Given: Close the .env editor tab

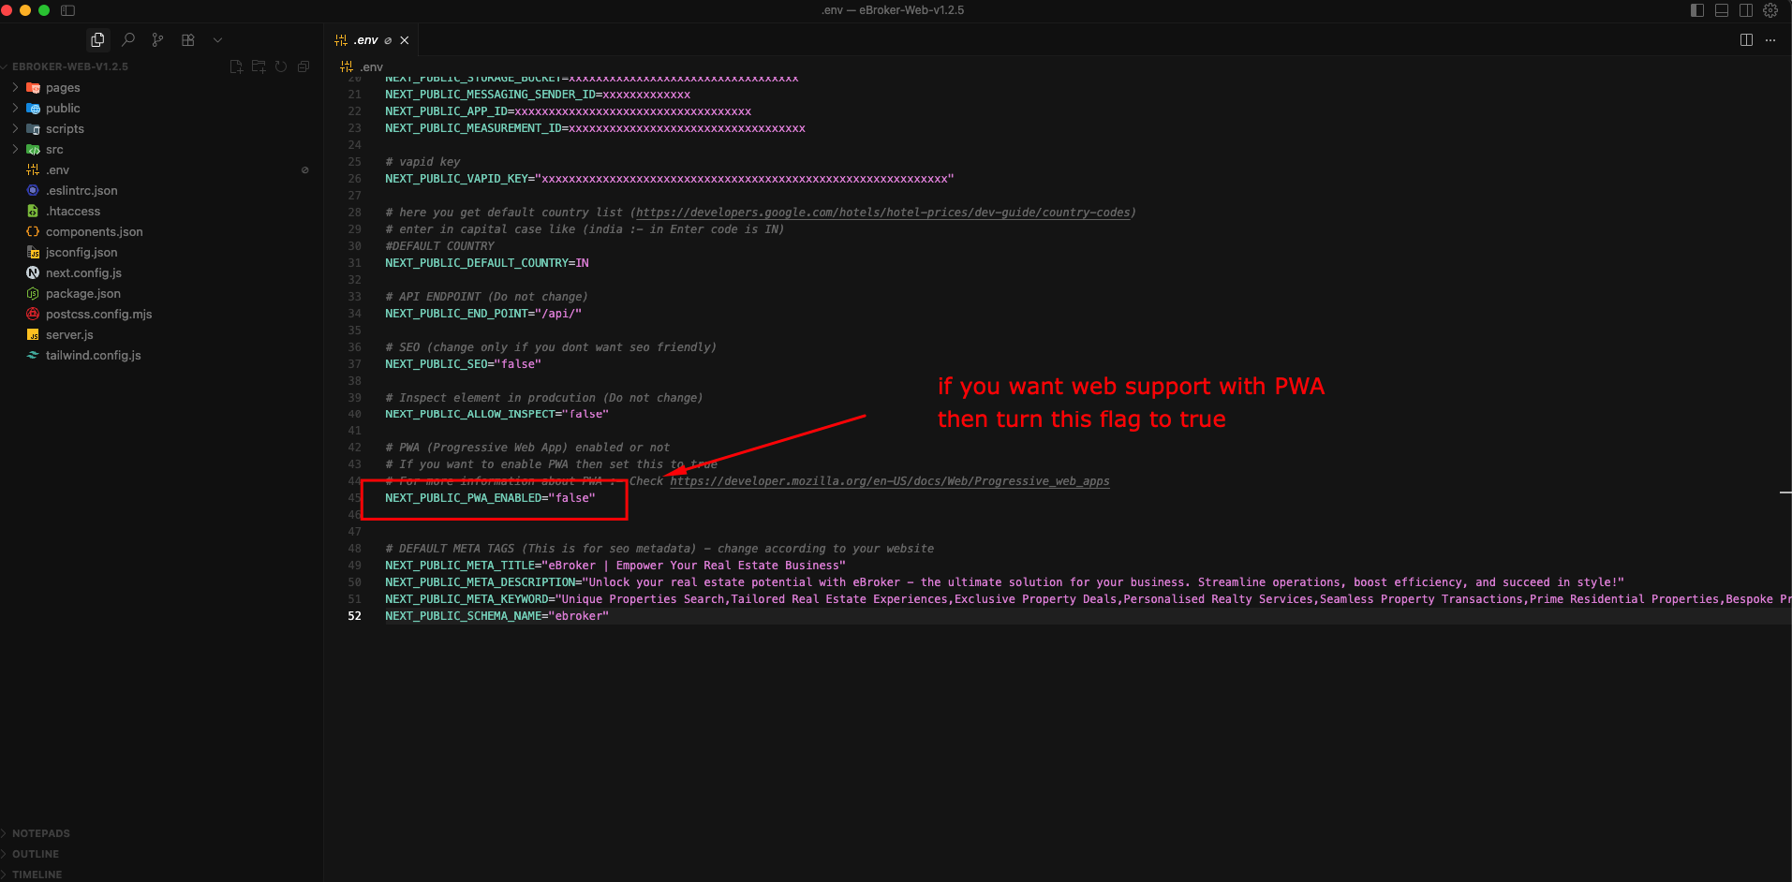Looking at the screenshot, I should (405, 40).
